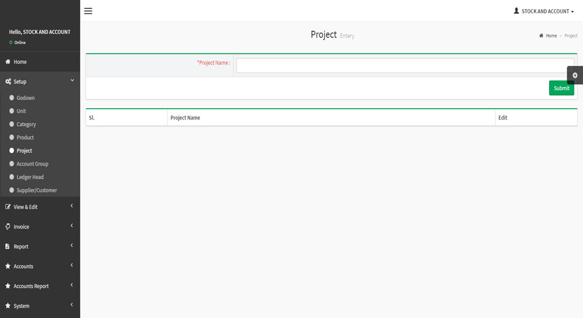Click the Project bullet circle icon
The width and height of the screenshot is (583, 318).
[12, 151]
